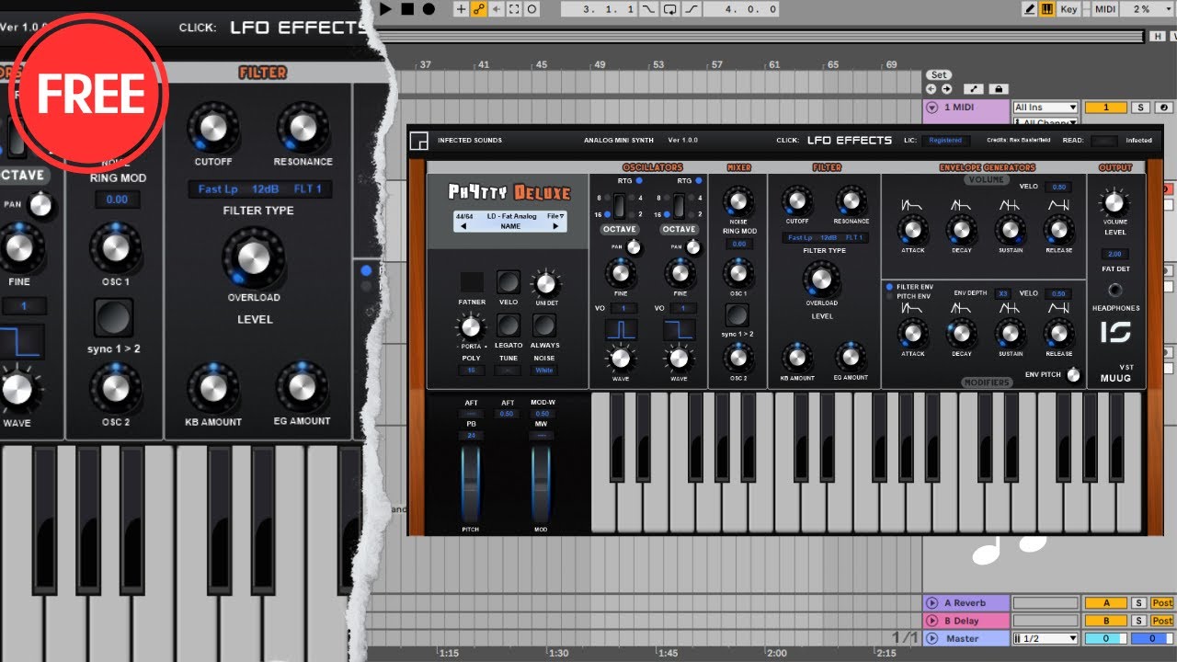Viewport: 1177px width, 662px height.
Task: Toggle the Computer MIDI Keyboard icon
Action: (x=1047, y=9)
